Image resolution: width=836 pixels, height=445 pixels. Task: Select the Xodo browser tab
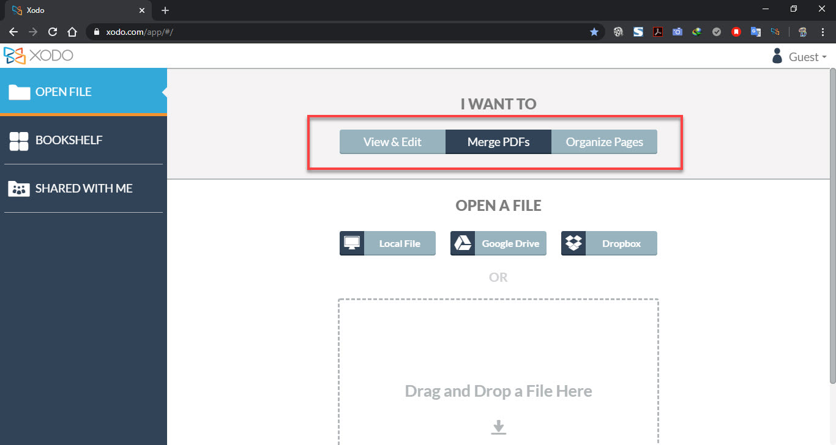[78, 10]
